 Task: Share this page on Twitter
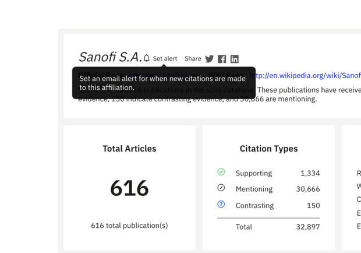210,59
